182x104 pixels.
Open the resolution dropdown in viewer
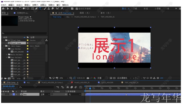click(103, 78)
